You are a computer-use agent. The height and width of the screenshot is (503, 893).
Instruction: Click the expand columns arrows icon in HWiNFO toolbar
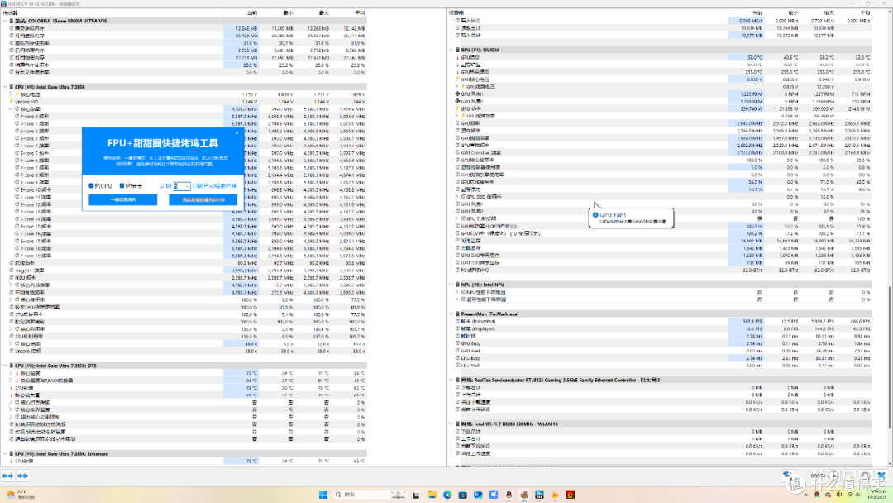pyautogui.click(x=8, y=476)
